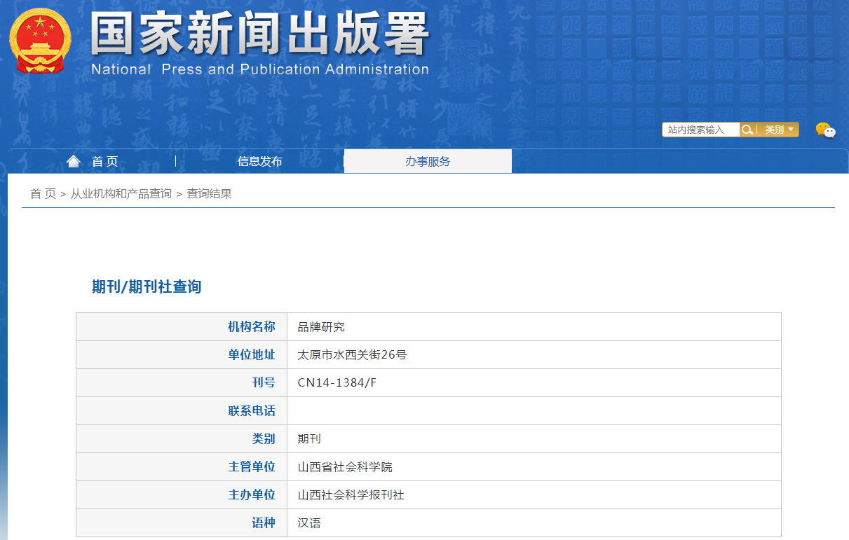Expand the 类别 category dropdown
Image resolution: width=849 pixels, height=540 pixels.
point(779,130)
